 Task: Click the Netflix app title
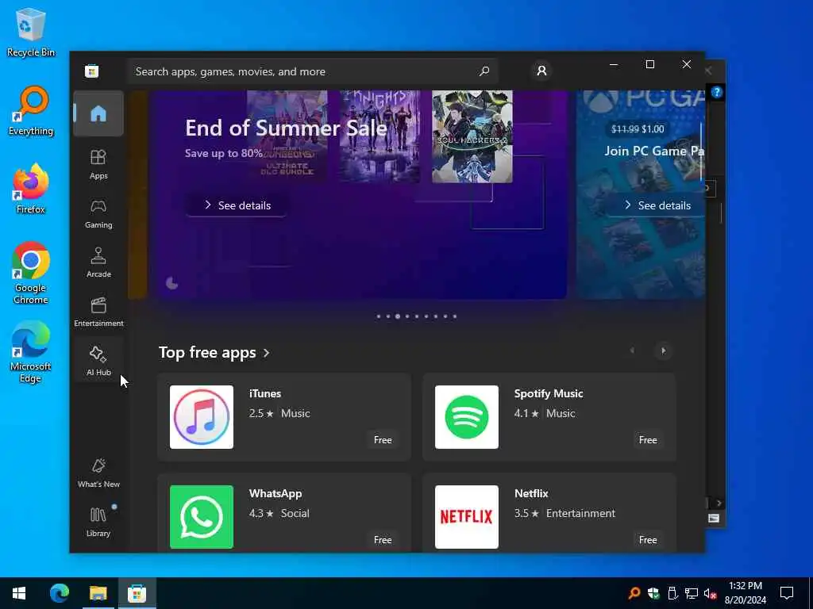(x=531, y=493)
